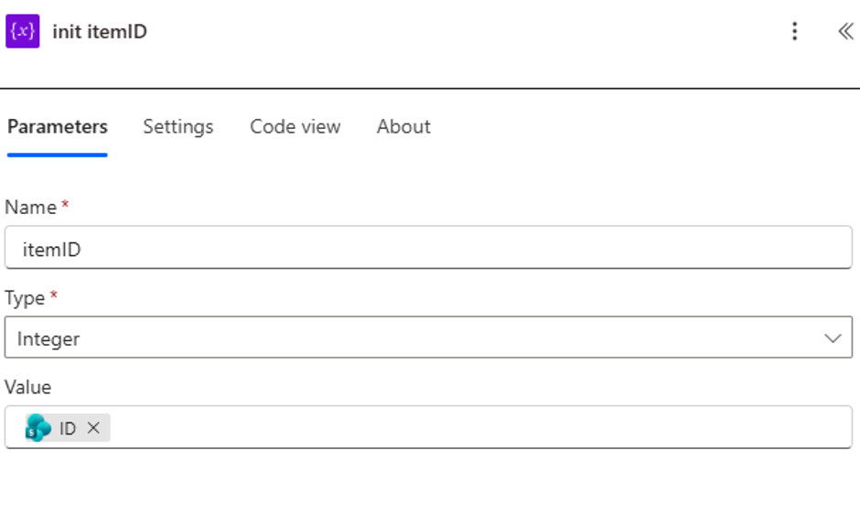Open the Type dropdown showing Integer
The image size is (860, 524).
point(428,337)
